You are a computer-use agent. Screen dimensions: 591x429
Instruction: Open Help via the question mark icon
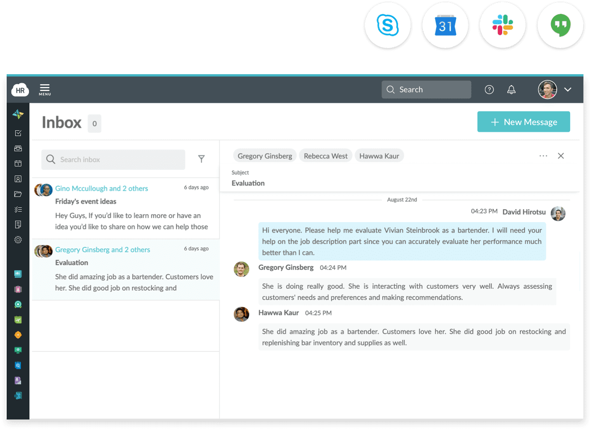point(489,89)
